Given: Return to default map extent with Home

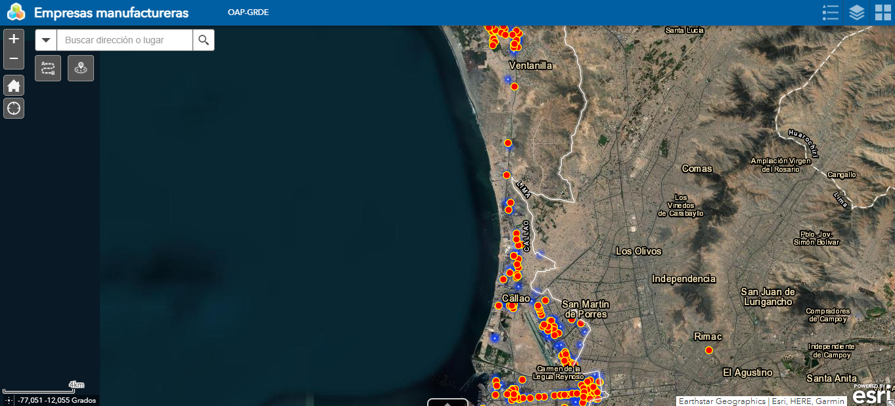Looking at the screenshot, I should pos(14,85).
